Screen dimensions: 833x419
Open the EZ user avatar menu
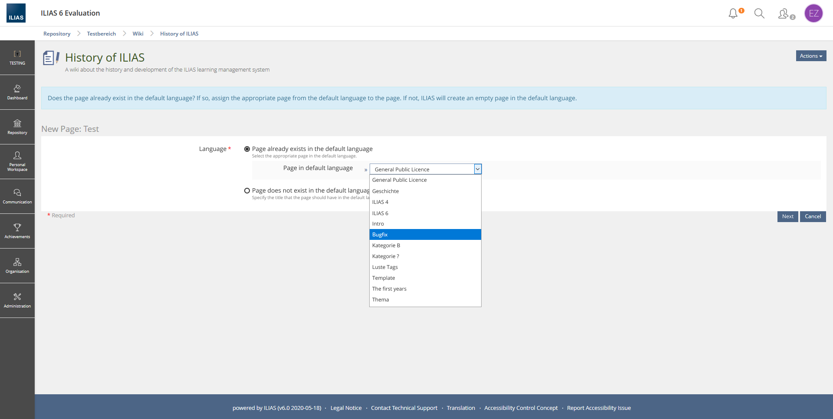(813, 13)
